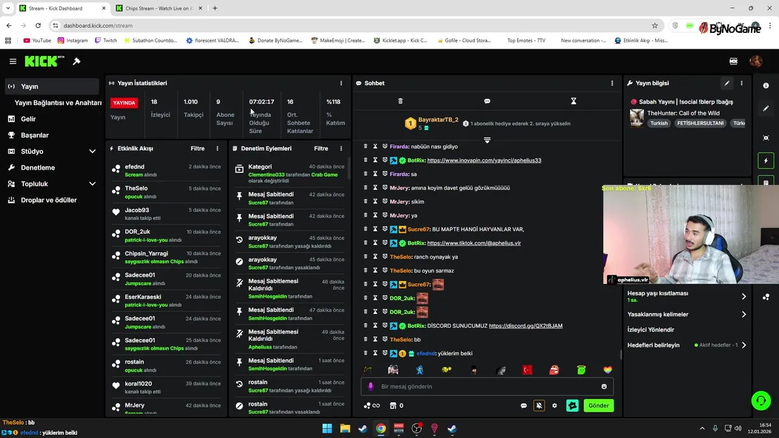Viewport: 779px width, 438px height.
Task: Open the hamburger navigation menu
Action: [13, 61]
